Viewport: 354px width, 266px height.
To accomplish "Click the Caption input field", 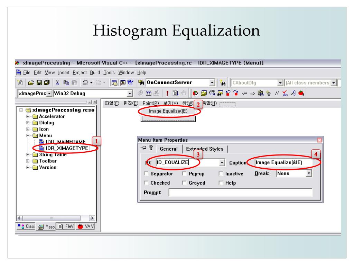I will 283,162.
